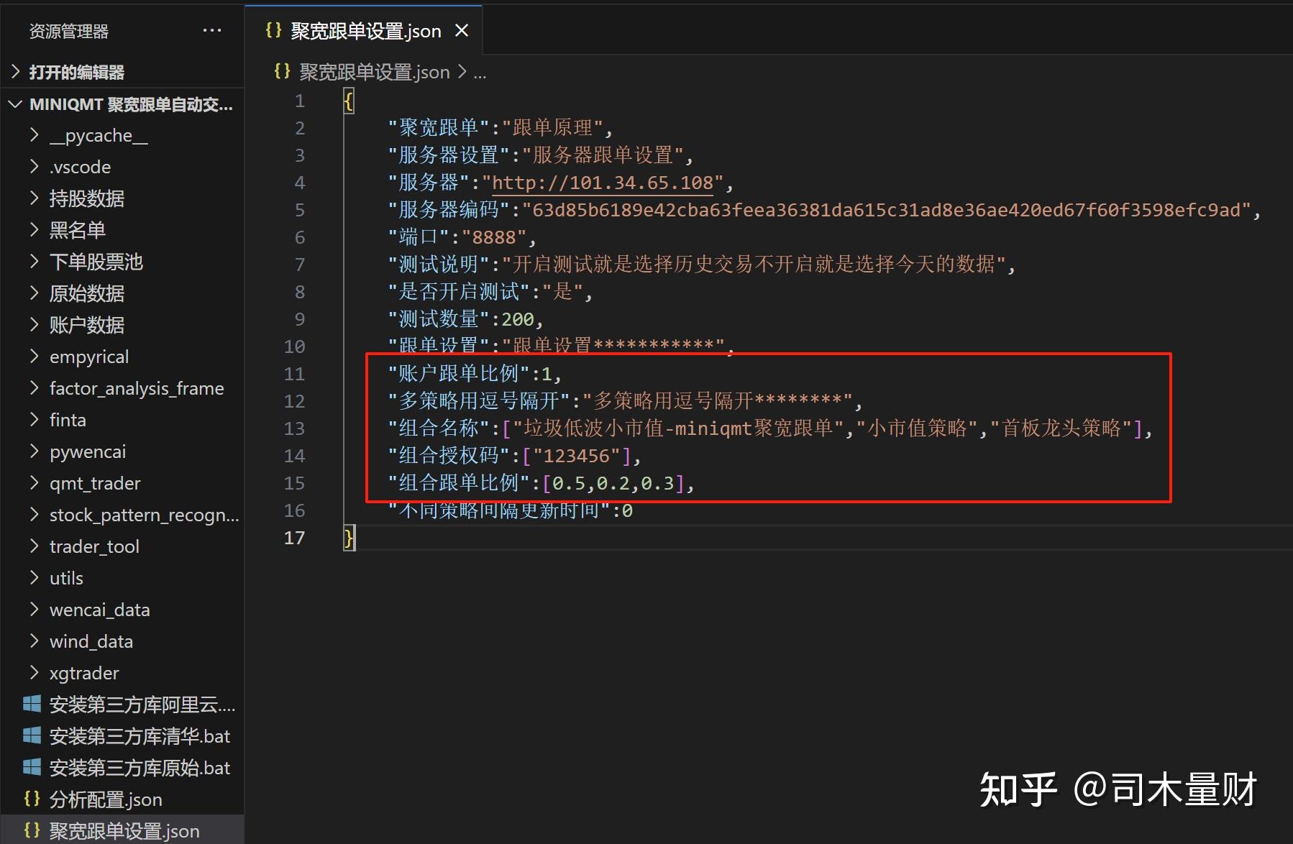Viewport: 1293px width, 844px height.
Task: Click the Windows icon beside 安装第三方库阿里云 file
Action: pyautogui.click(x=31, y=704)
